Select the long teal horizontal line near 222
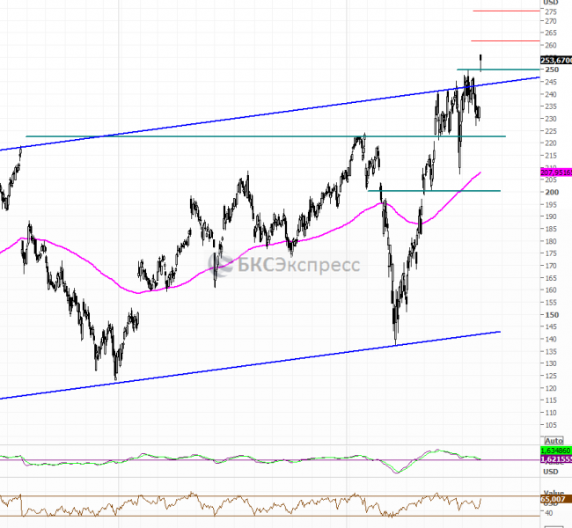This screenshot has height=528, width=572. click(x=264, y=136)
